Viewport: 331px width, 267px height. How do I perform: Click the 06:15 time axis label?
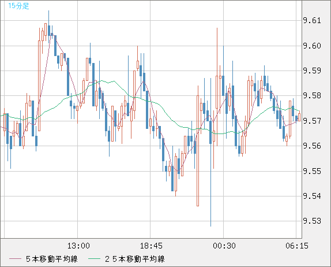[297, 246]
